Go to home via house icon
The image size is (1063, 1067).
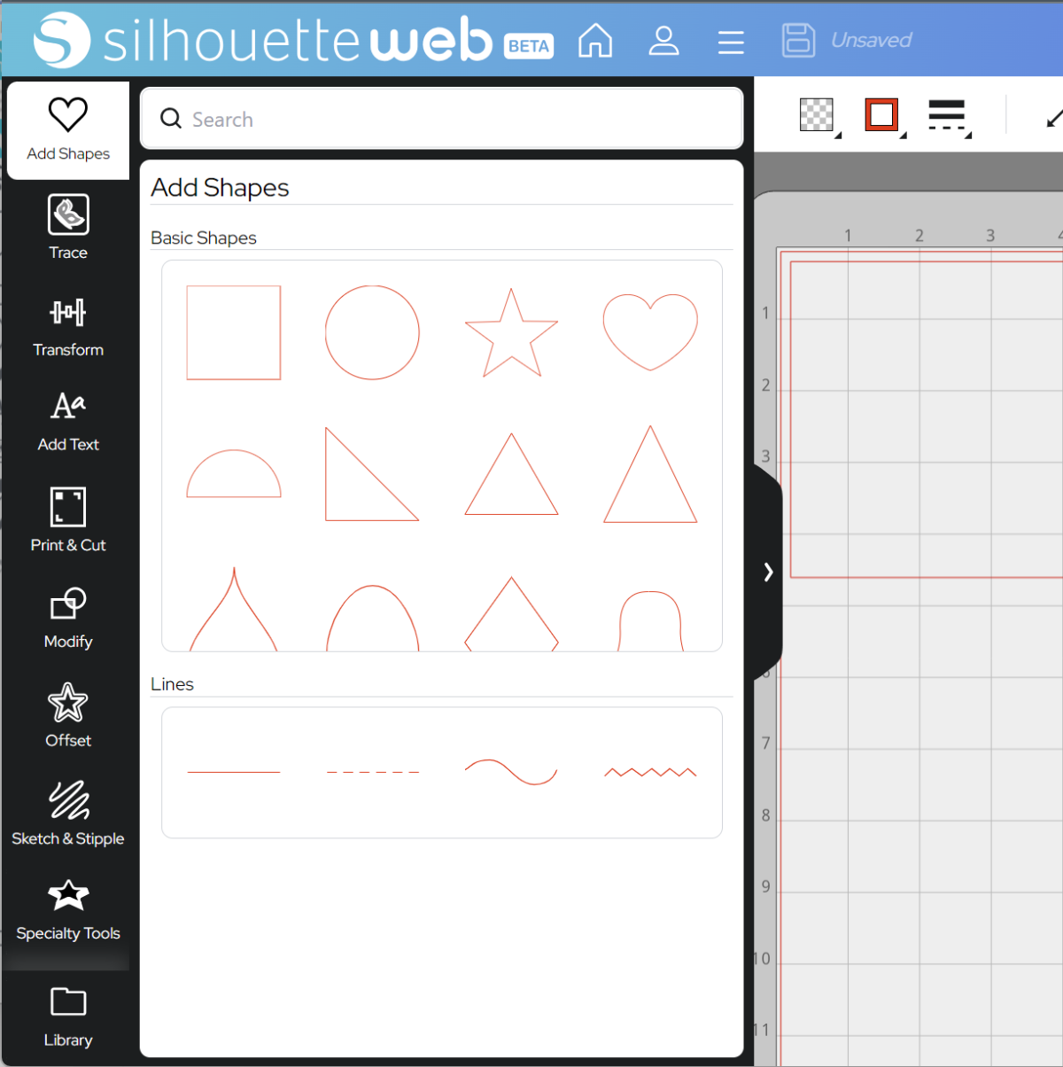[x=595, y=41]
